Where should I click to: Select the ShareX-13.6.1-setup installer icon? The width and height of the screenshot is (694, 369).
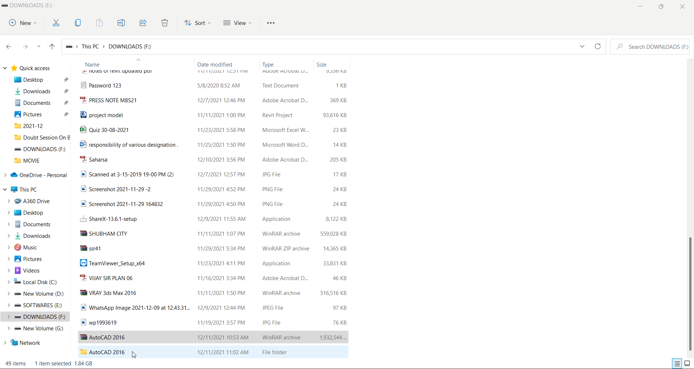pos(84,219)
